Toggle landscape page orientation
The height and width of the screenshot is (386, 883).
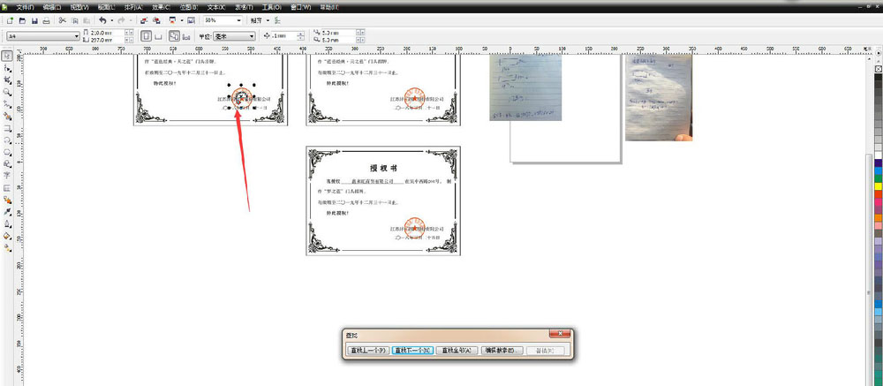(x=158, y=36)
